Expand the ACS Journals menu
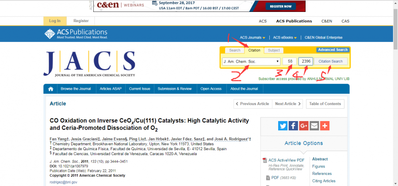This screenshot has width=398, height=186. [253, 38]
